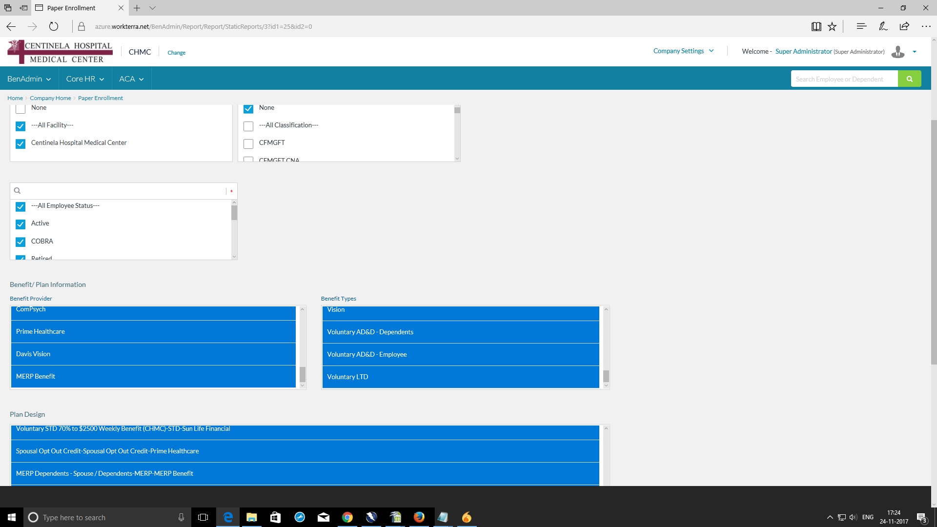The width and height of the screenshot is (937, 527).
Task: Click the Add notes pen icon
Action: tap(883, 26)
